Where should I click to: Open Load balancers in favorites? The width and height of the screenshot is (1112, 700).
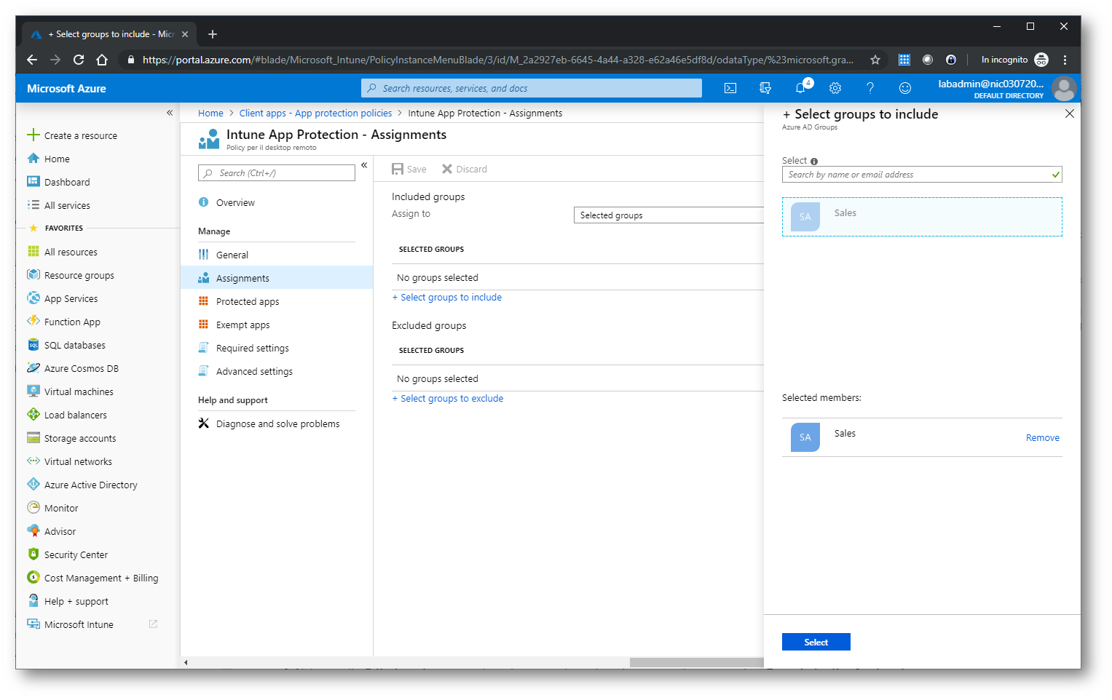click(76, 415)
